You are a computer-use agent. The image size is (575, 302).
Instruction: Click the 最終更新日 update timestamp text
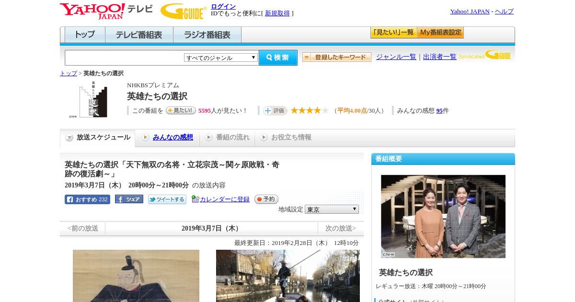click(x=297, y=243)
